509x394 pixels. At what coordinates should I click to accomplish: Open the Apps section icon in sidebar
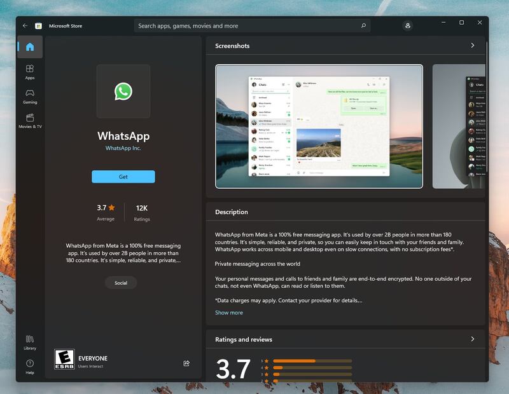tap(28, 71)
